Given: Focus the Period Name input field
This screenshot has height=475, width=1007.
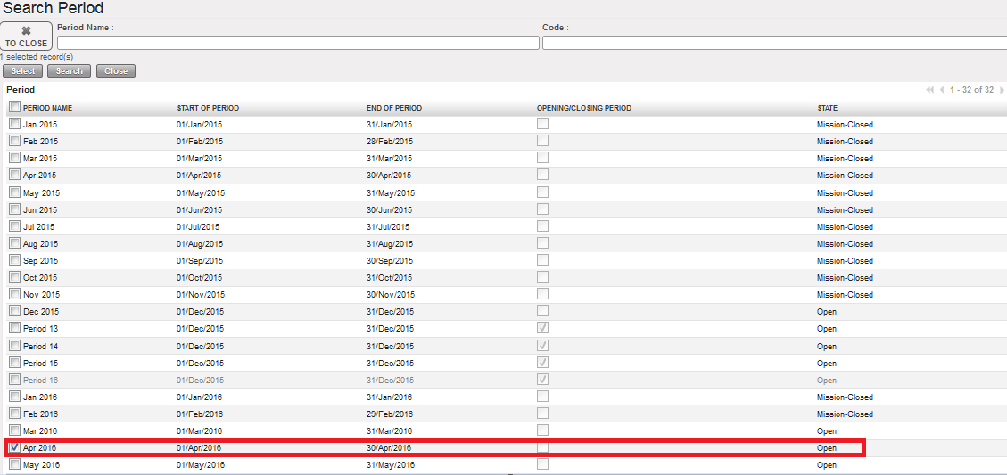Looking at the screenshot, I should click(298, 43).
